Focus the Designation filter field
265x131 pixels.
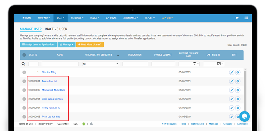pyautogui.click(x=135, y=64)
